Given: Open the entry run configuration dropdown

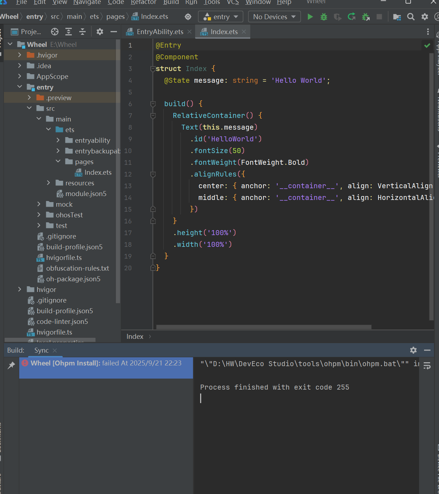Looking at the screenshot, I should pos(221,17).
